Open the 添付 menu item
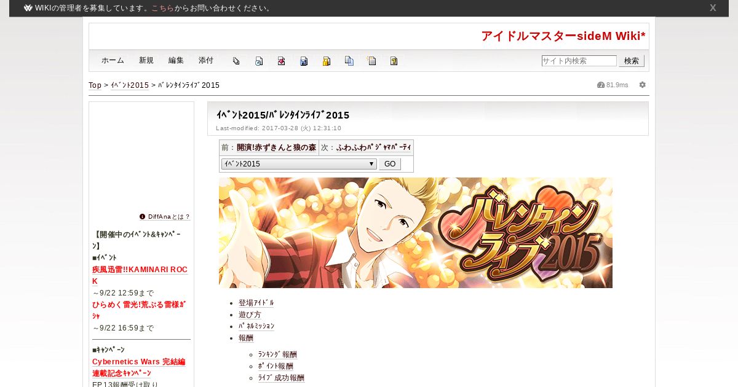This screenshot has width=738, height=387. (x=206, y=61)
